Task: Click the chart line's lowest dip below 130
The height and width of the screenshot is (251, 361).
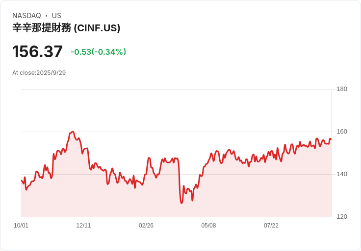Action: pyautogui.click(x=181, y=203)
